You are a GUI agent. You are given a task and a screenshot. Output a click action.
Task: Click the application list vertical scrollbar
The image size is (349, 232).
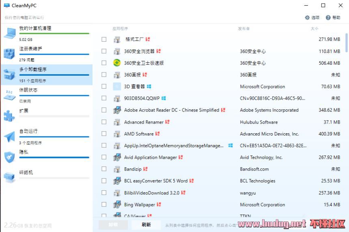[346, 43]
